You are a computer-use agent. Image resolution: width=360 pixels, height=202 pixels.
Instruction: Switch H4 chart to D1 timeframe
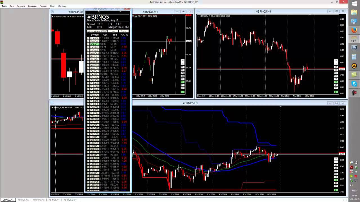coord(336,85)
